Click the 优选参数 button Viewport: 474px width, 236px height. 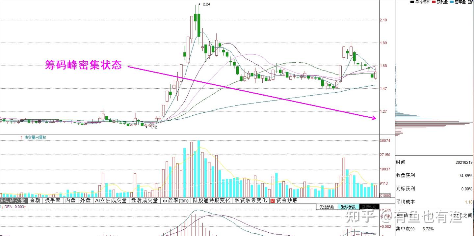pyautogui.click(x=327, y=207)
